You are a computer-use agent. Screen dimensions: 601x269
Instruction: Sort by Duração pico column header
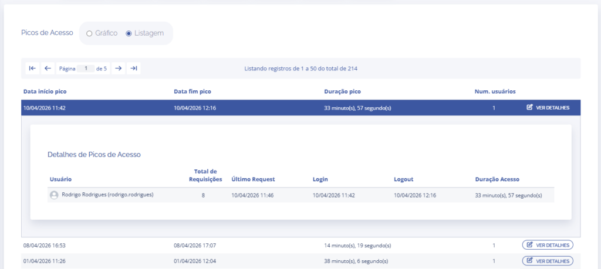[x=342, y=92]
